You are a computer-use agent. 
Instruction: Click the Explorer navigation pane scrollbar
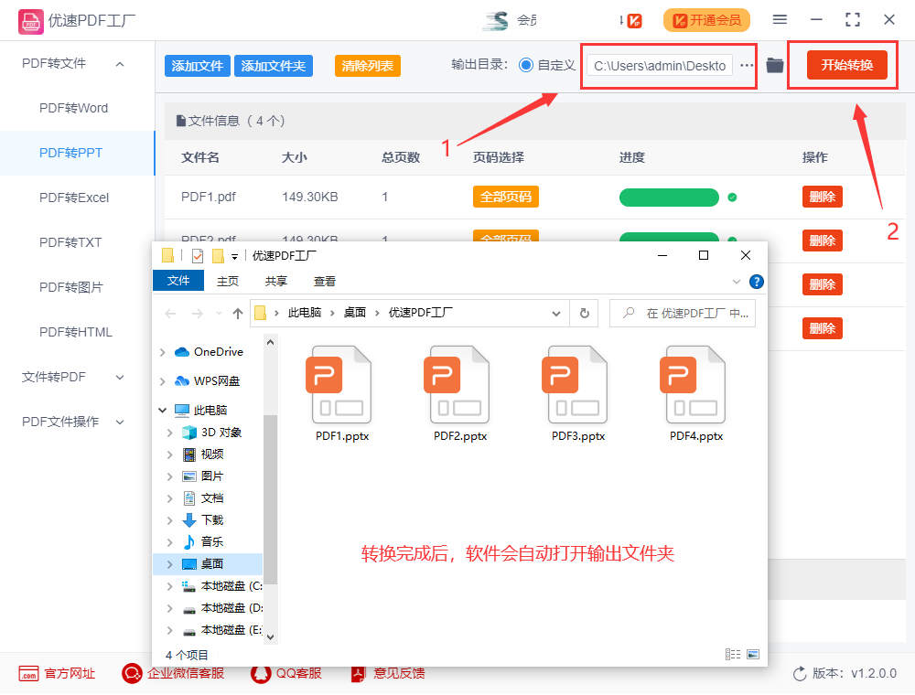(270, 499)
